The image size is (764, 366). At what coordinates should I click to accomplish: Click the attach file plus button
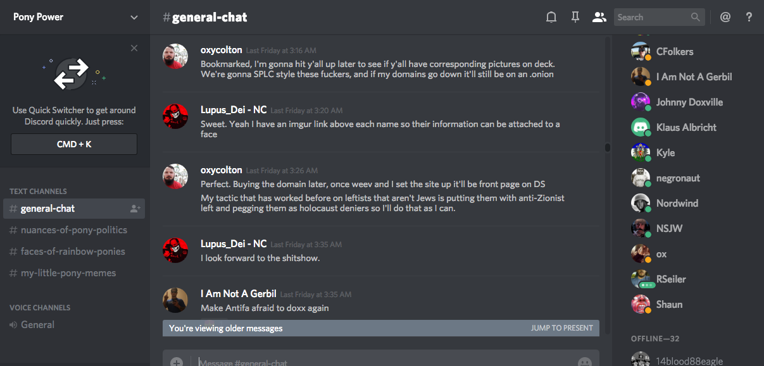tap(177, 362)
